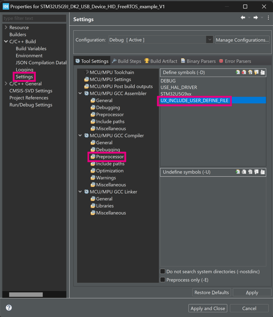Add a new define symbol (-D) icon

click(238, 72)
